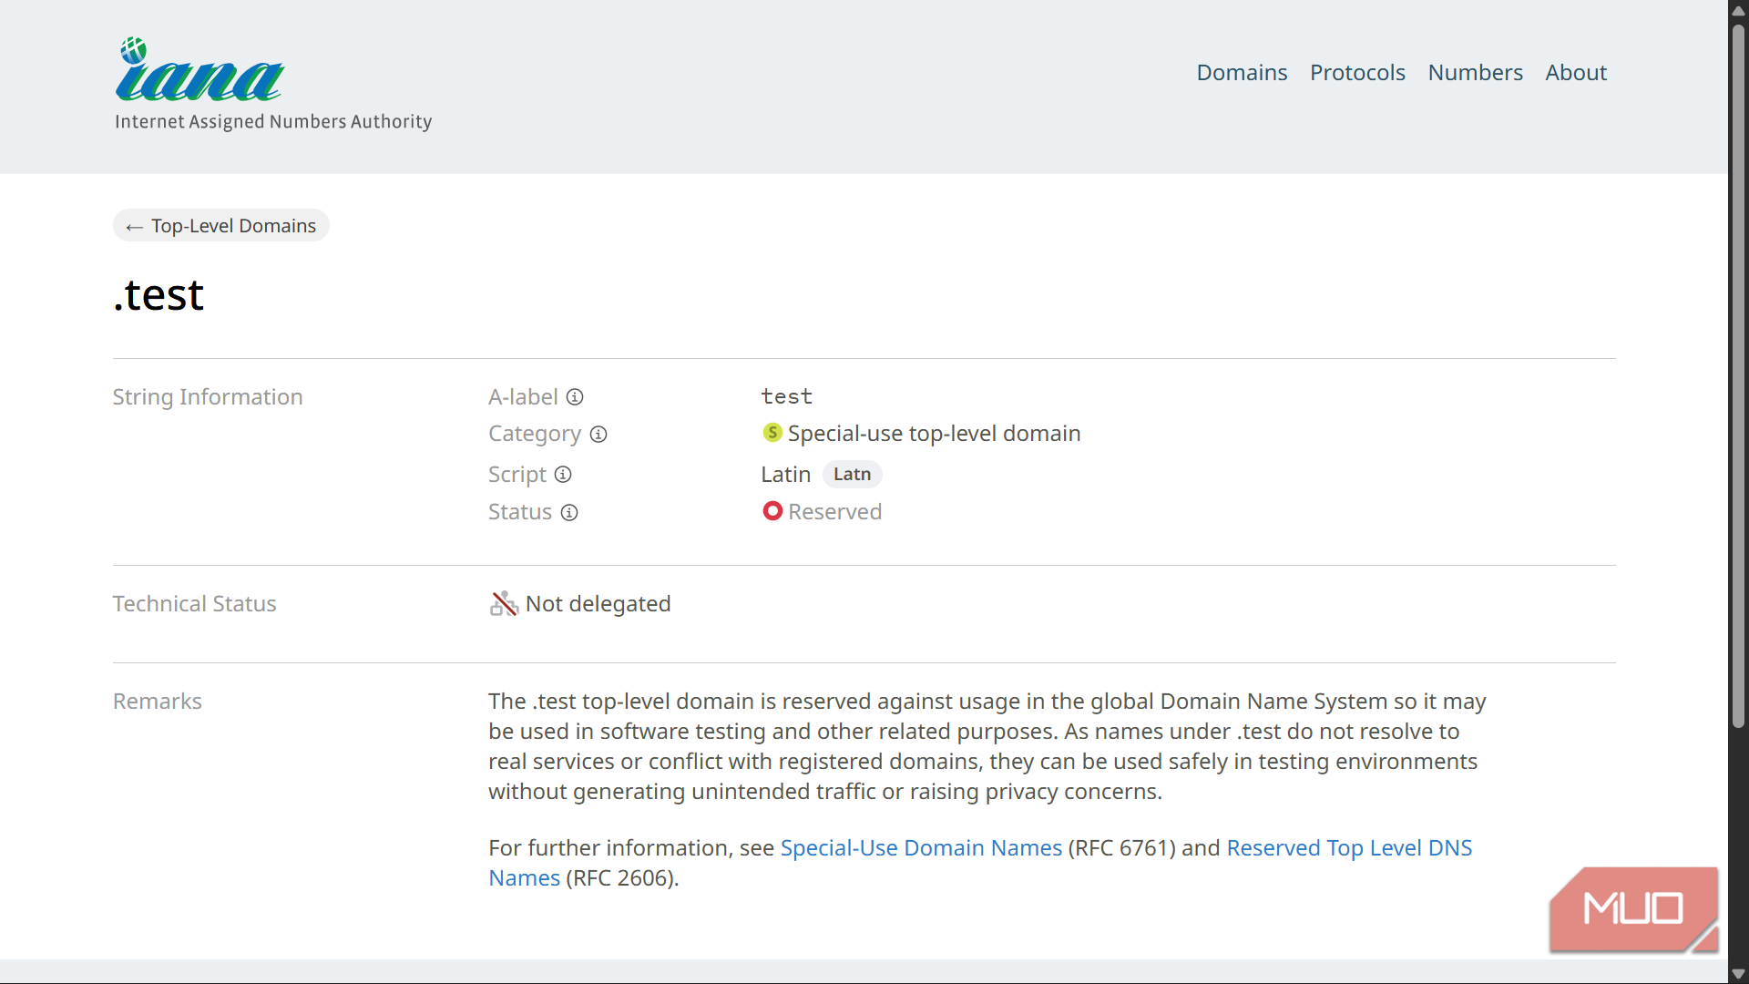Viewport: 1749px width, 984px height.
Task: Go back to Top-Level Domains
Action: tap(221, 225)
